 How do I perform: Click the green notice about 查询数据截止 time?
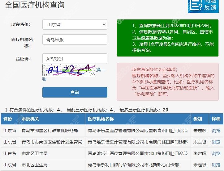click(x=168, y=38)
